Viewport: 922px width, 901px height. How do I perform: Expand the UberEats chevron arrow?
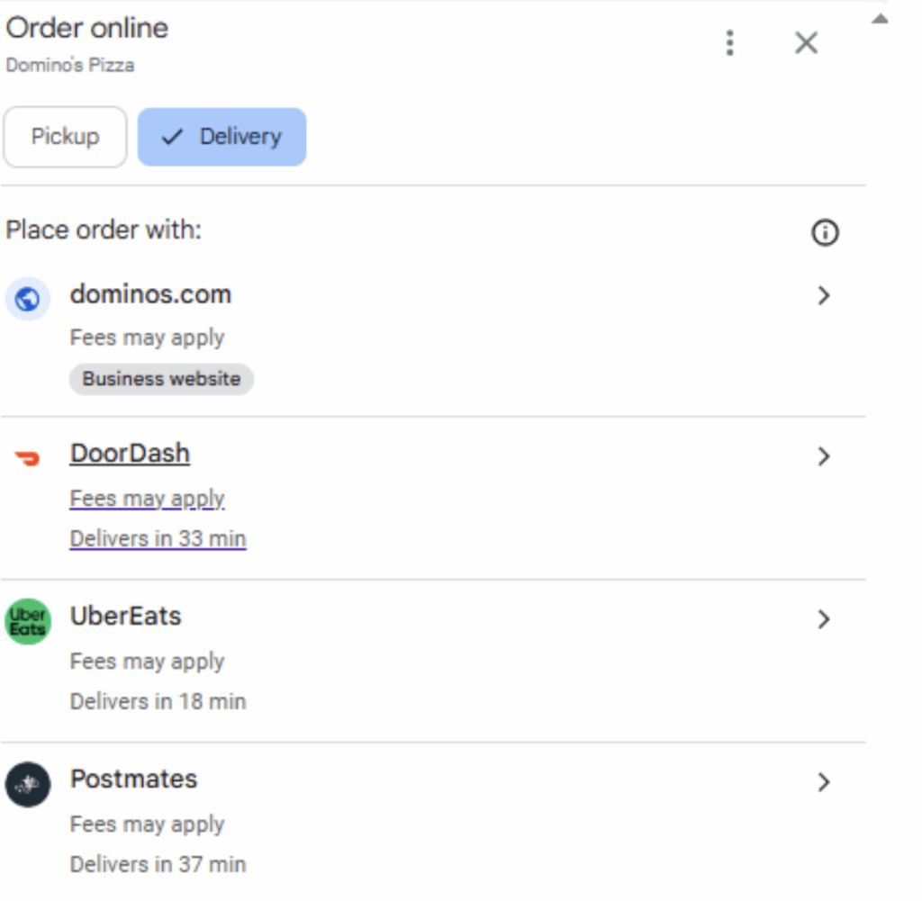823,619
